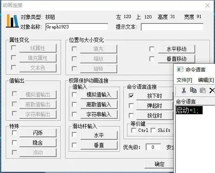Check the 弹起时 checkbox

pos(131,106)
